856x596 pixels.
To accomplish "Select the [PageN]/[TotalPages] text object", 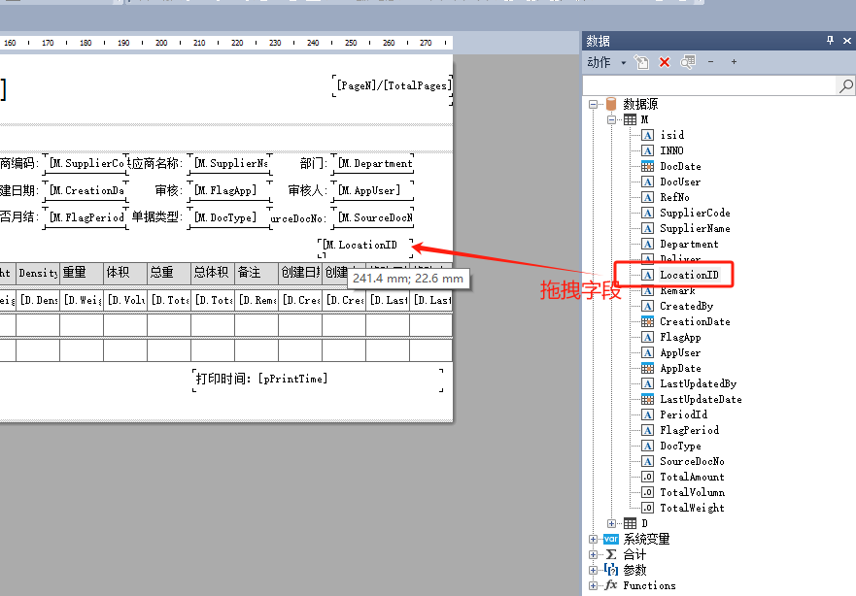I will (x=393, y=85).
